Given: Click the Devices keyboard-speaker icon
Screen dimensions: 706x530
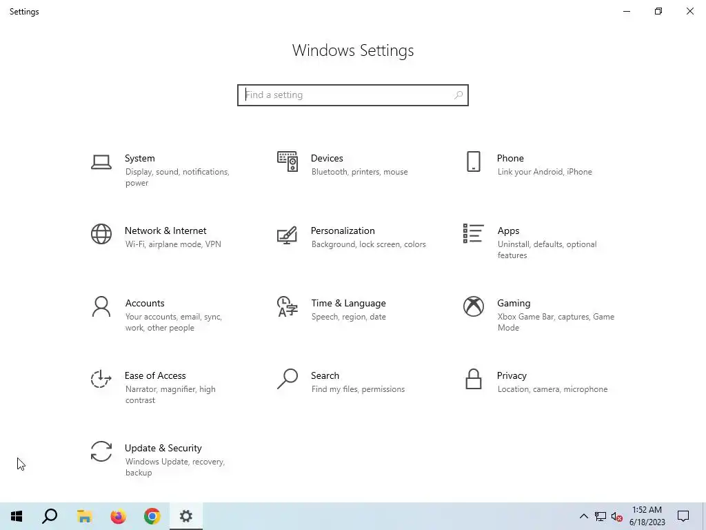Looking at the screenshot, I should [288, 161].
